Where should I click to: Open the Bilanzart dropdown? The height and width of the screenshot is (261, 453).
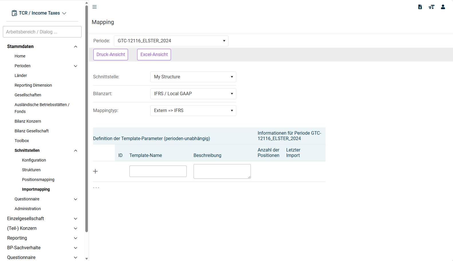193,94
